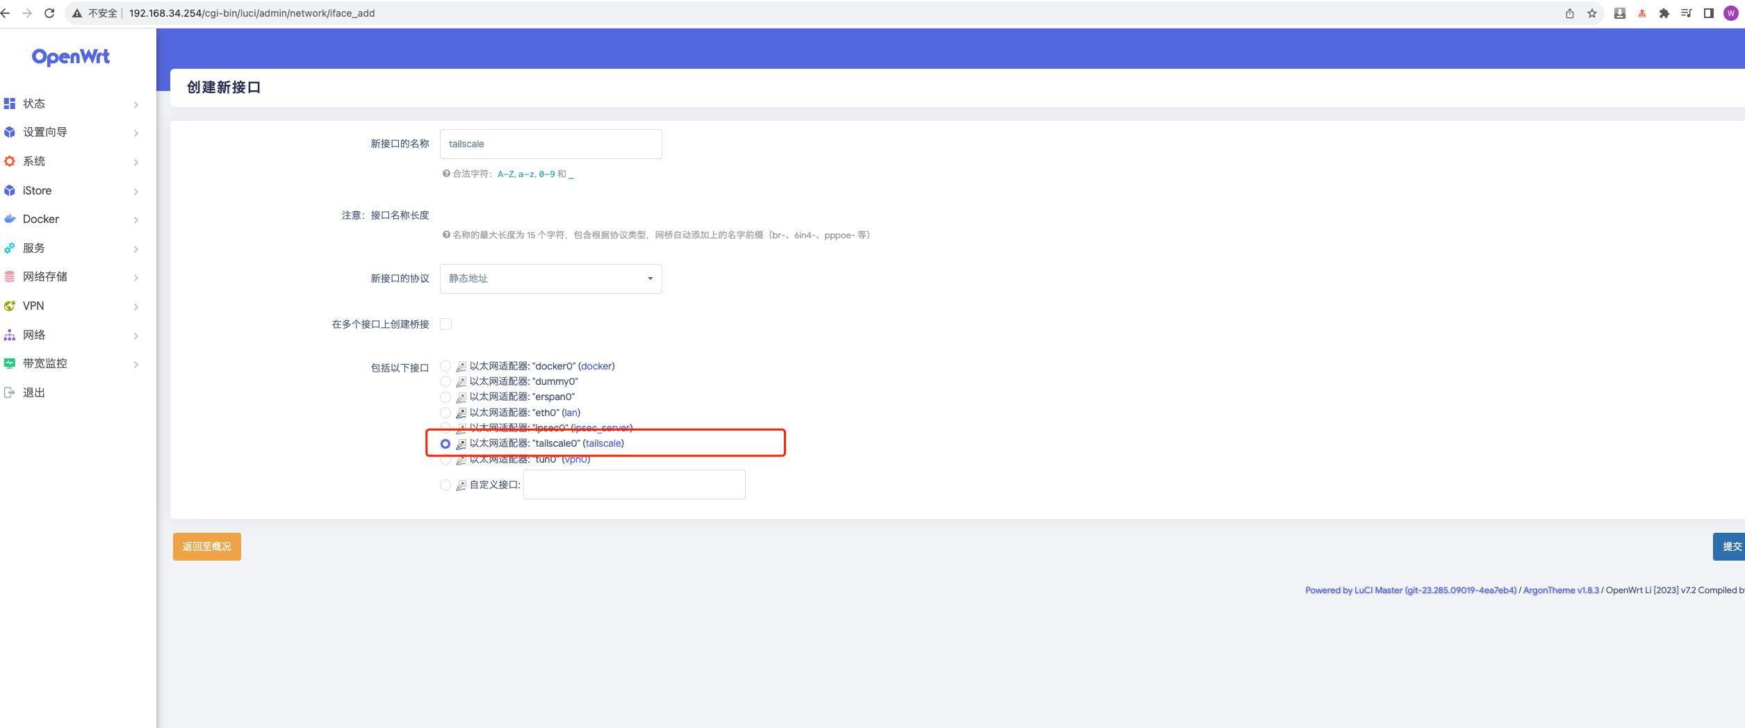Viewport: 1745px width, 728px height.
Task: Click the browser reload icon
Action: point(49,13)
